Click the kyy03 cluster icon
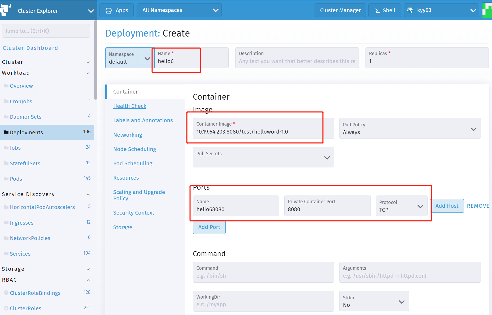This screenshot has width=492, height=315. (410, 10)
